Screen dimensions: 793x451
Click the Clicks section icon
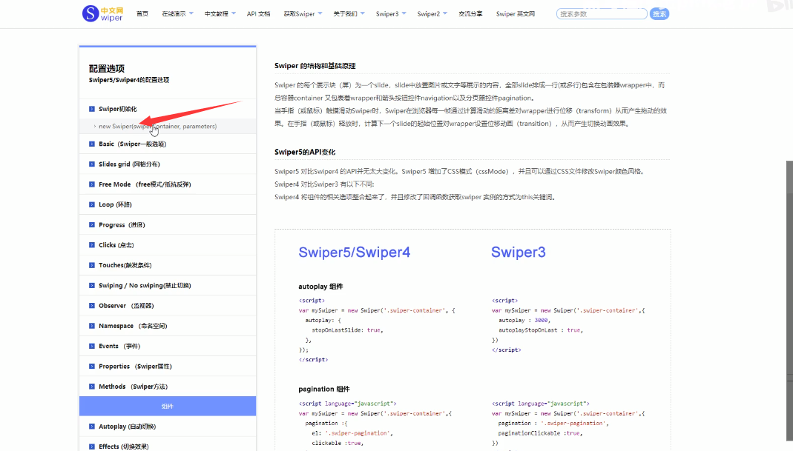[91, 245]
